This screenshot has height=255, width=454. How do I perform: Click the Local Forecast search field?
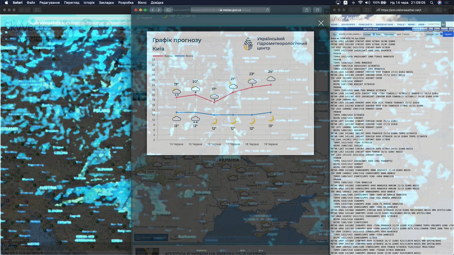click(x=434, y=24)
